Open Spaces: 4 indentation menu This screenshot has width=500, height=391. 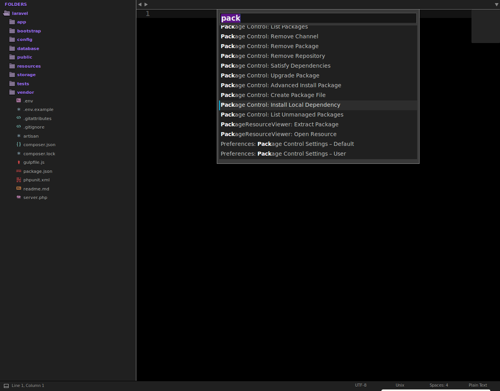coord(439,385)
